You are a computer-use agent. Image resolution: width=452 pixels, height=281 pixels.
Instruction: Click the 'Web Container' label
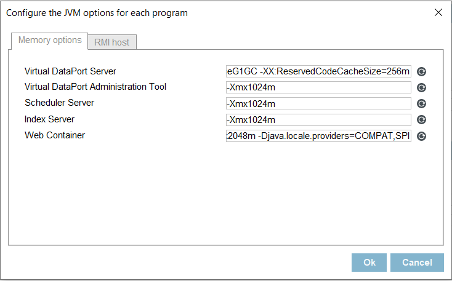55,135
